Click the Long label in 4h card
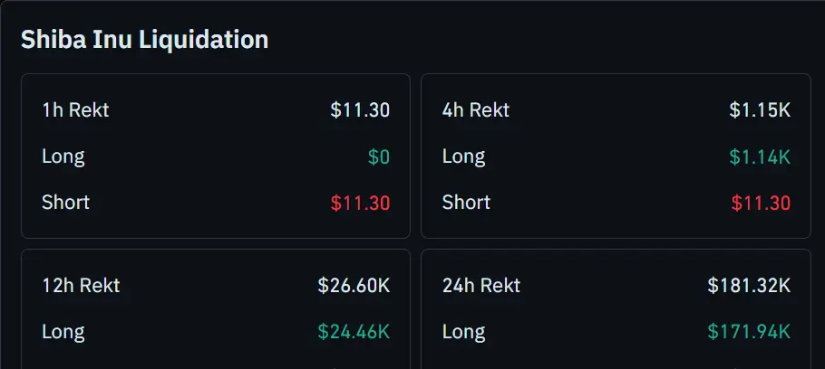Viewport: 825px width, 369px height. coord(463,156)
